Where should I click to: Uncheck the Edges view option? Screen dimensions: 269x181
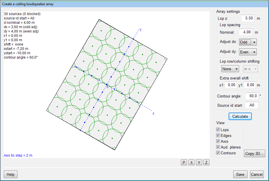coord(218,135)
